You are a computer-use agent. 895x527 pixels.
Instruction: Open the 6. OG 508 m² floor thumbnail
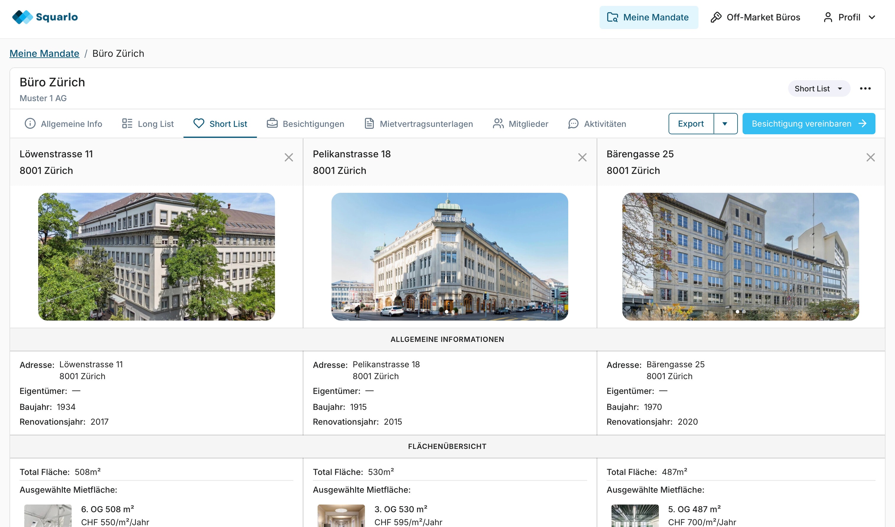[x=48, y=515]
